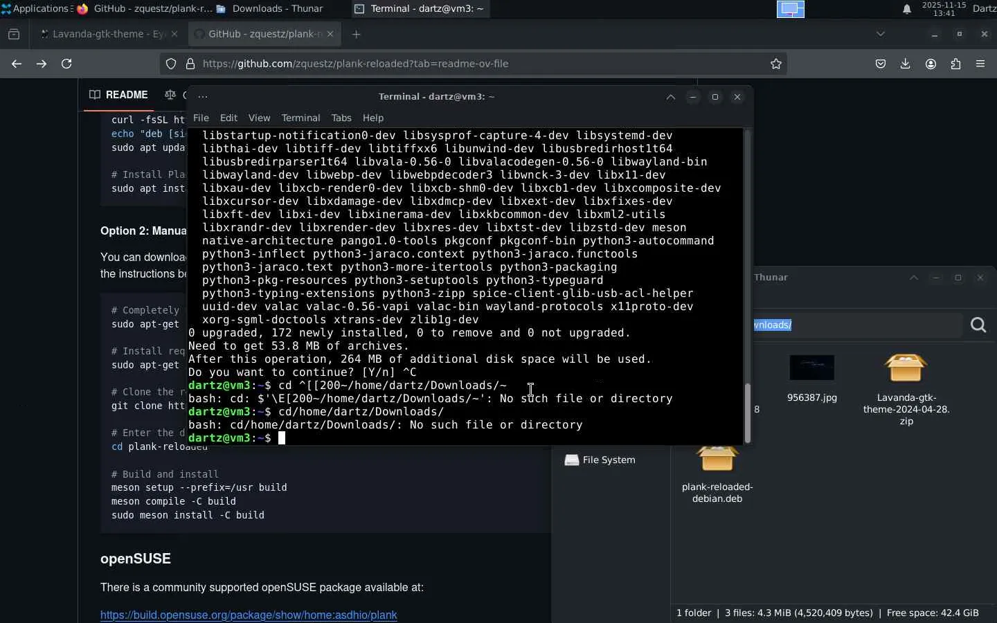Open a new Firefox tab
The image size is (997, 623).
(x=357, y=34)
